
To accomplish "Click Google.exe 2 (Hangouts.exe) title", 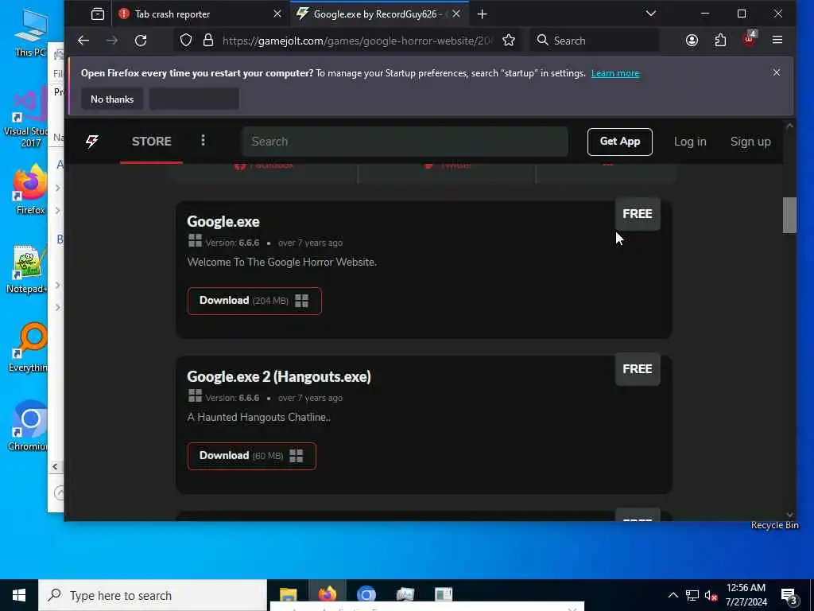I will click(279, 376).
